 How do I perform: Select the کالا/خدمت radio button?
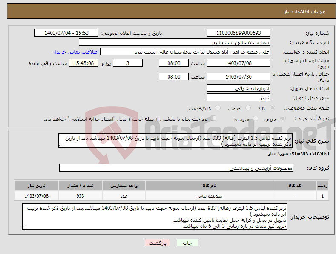(x=218, y=108)
